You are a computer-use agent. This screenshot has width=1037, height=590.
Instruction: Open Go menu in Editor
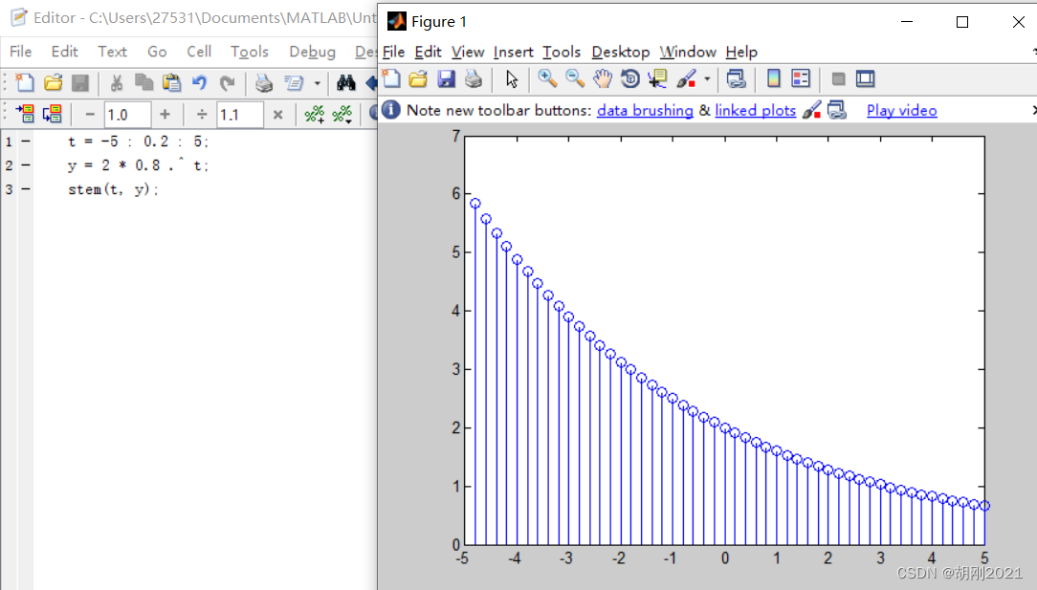pyautogui.click(x=157, y=52)
